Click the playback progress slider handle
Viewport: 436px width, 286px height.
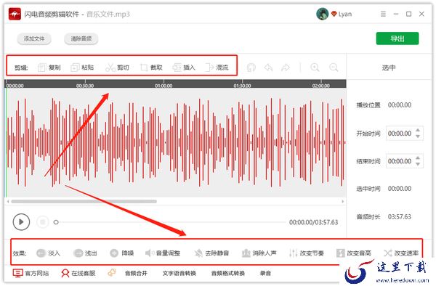point(56,222)
